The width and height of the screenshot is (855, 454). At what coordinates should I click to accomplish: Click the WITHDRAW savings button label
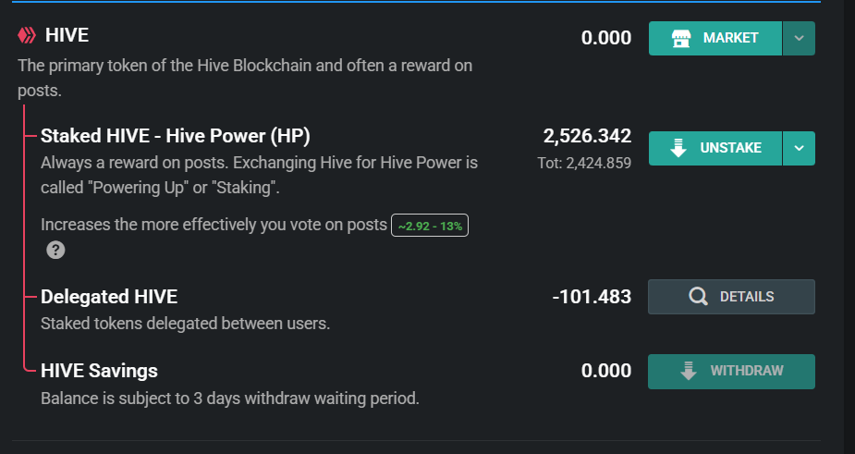pyautogui.click(x=747, y=371)
